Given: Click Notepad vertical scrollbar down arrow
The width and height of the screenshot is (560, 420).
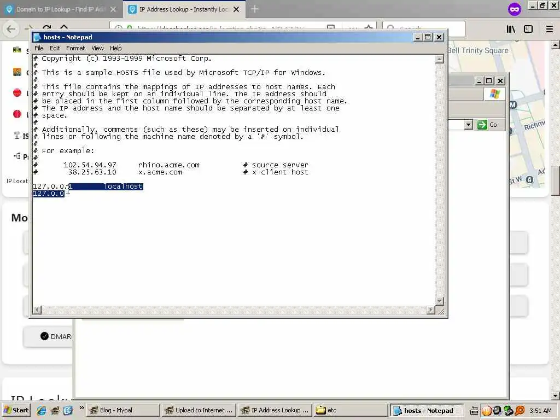Looking at the screenshot, I should (440, 301).
